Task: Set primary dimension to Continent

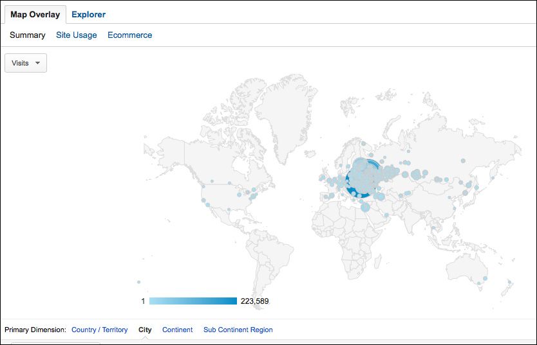Action: tap(178, 330)
